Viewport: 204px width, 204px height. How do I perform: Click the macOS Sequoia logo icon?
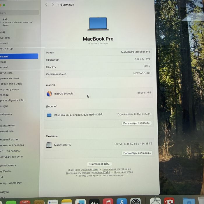tap(49, 94)
